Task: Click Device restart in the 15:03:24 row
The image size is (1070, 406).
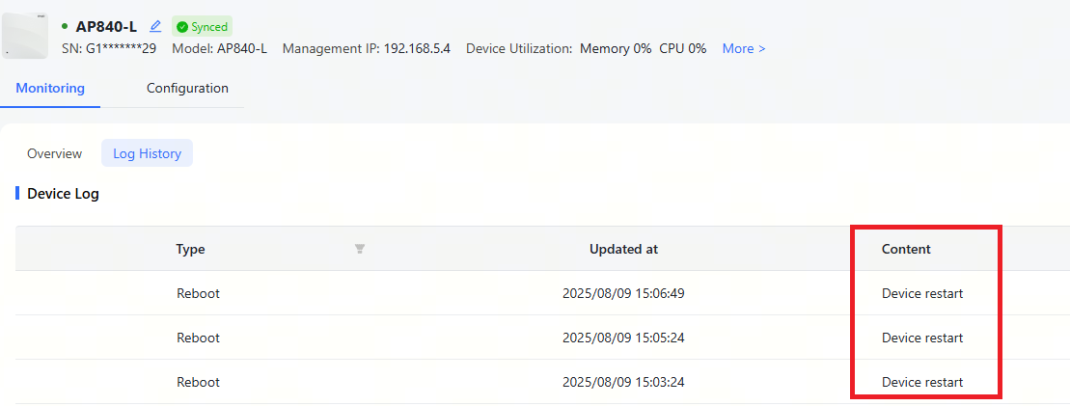Action: click(922, 382)
